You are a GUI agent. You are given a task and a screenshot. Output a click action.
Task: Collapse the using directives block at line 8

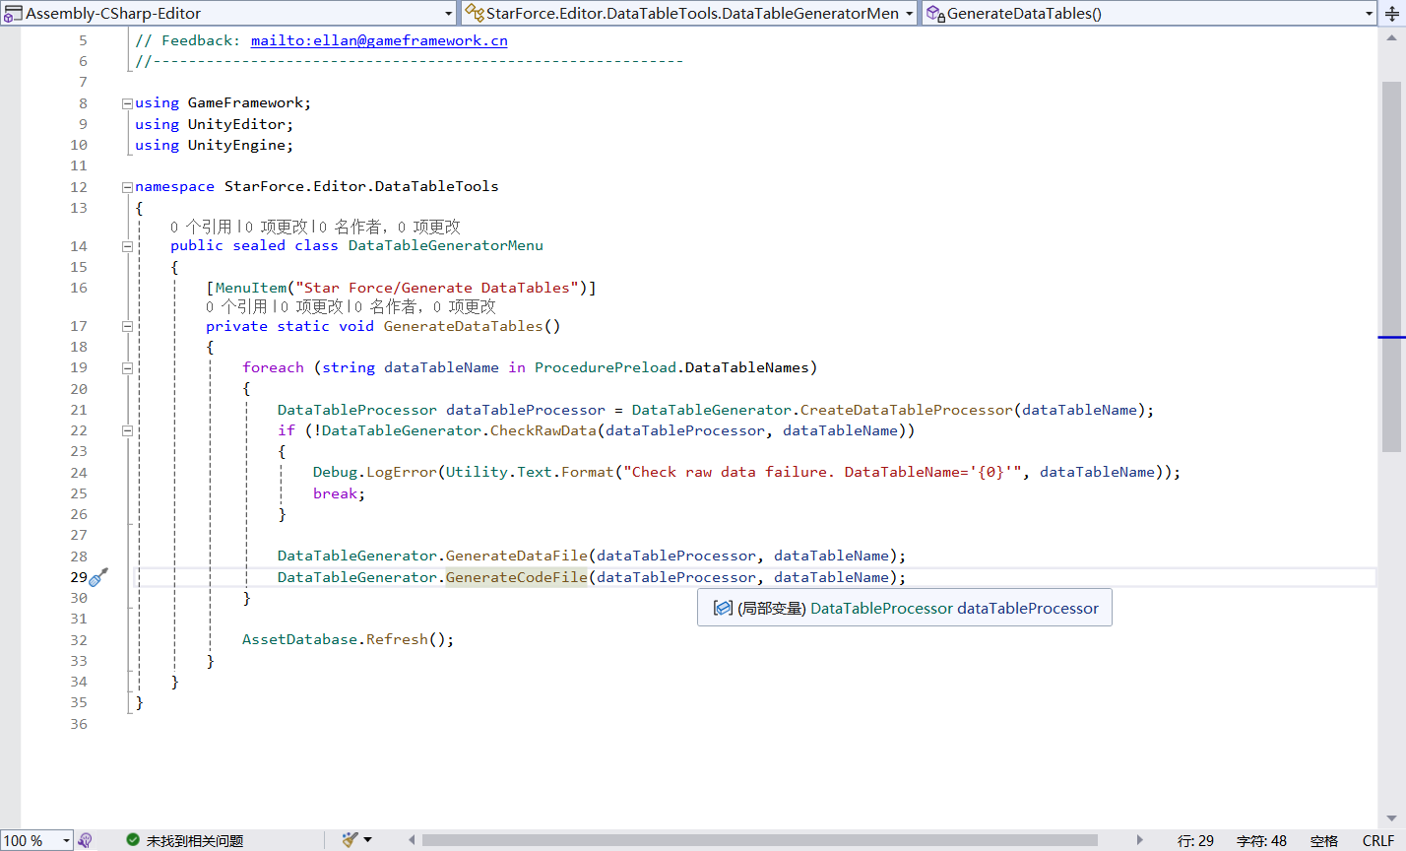click(127, 102)
